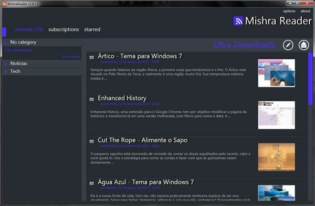
Task: Switch to the unreads (78) tab
Action: tap(29, 29)
